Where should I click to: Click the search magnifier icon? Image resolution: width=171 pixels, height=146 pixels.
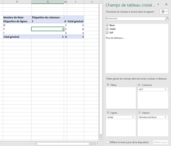point(167,19)
